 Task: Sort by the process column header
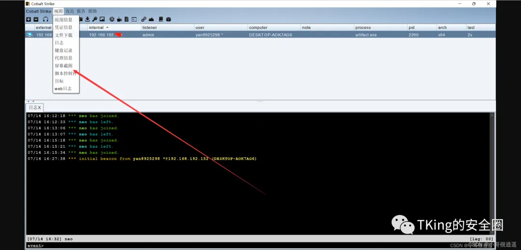381,27
